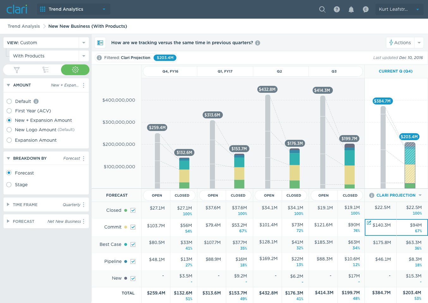This screenshot has width=428, height=303.
Task: Open the Kurt Leafstr... user menu
Action: pos(400,9)
